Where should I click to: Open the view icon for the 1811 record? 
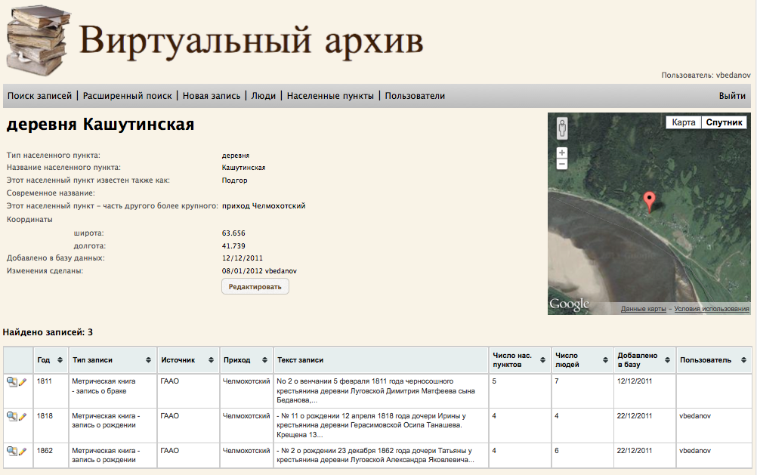coord(11,382)
